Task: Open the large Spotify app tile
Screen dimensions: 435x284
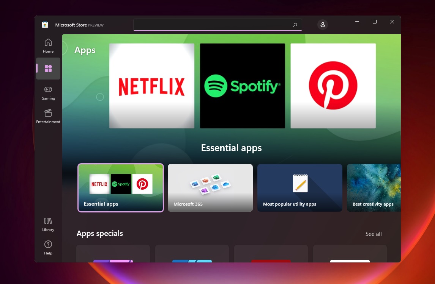Action: coord(243,86)
